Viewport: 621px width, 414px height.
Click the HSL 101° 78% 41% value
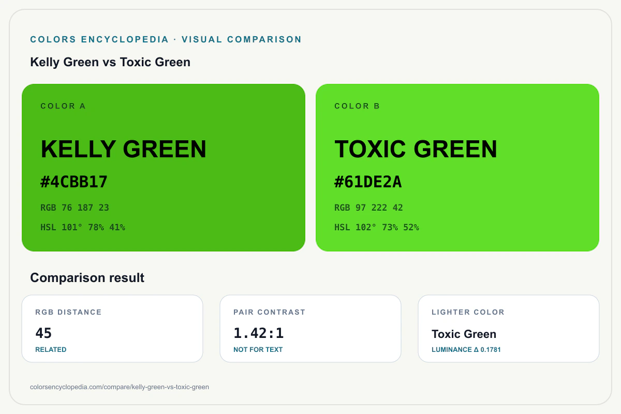pyautogui.click(x=83, y=227)
